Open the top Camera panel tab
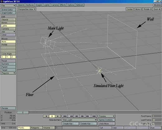 click(x=55, y=5)
